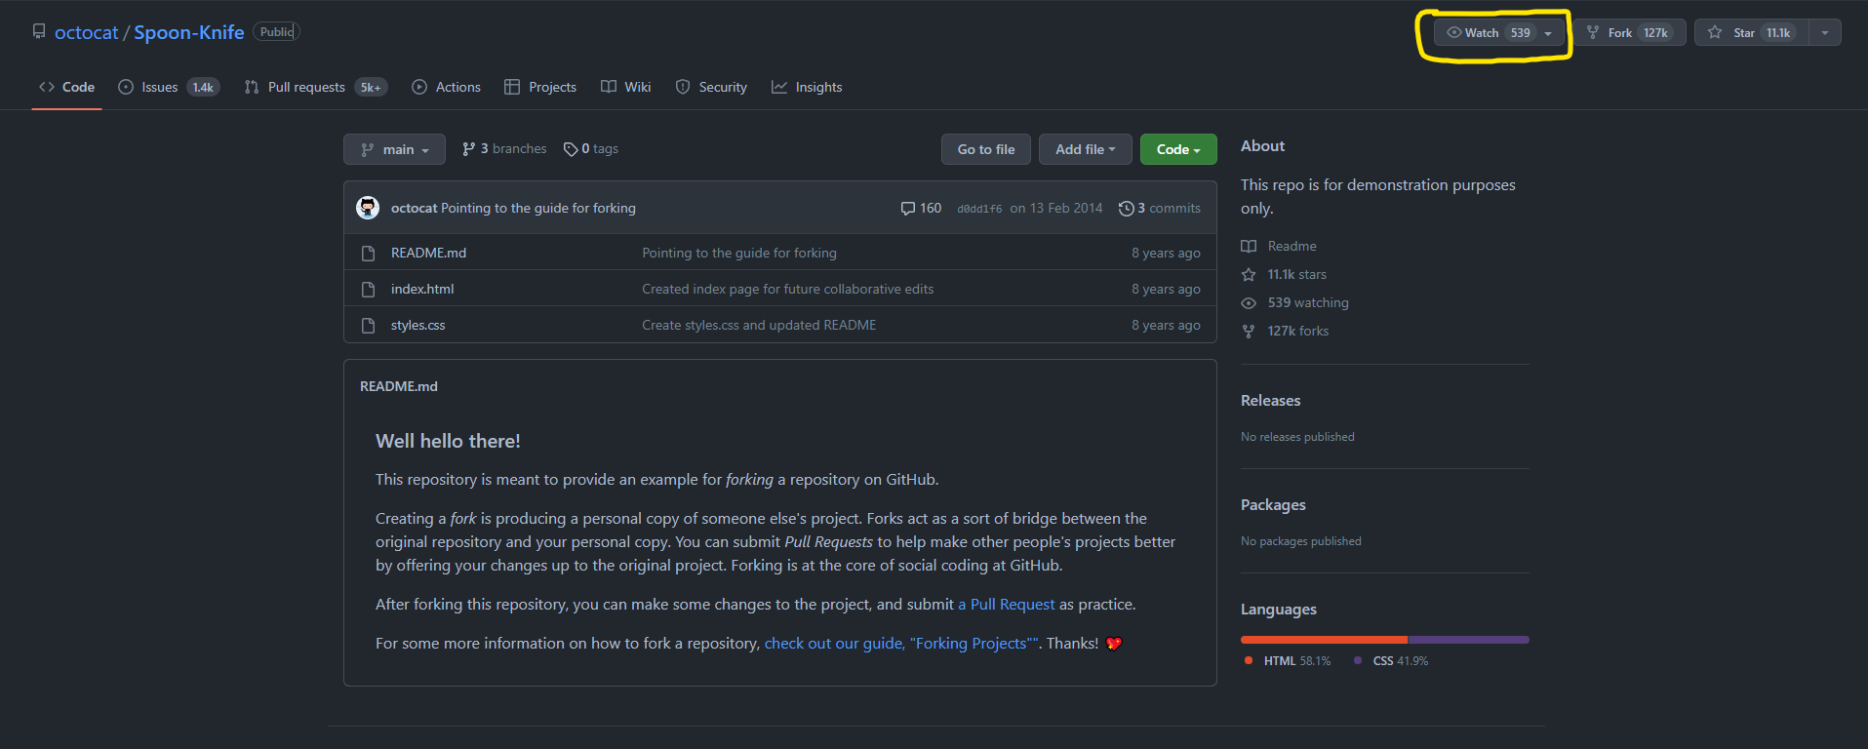The height and width of the screenshot is (749, 1868).
Task: Expand the main branch selector dropdown
Action: [x=394, y=149]
